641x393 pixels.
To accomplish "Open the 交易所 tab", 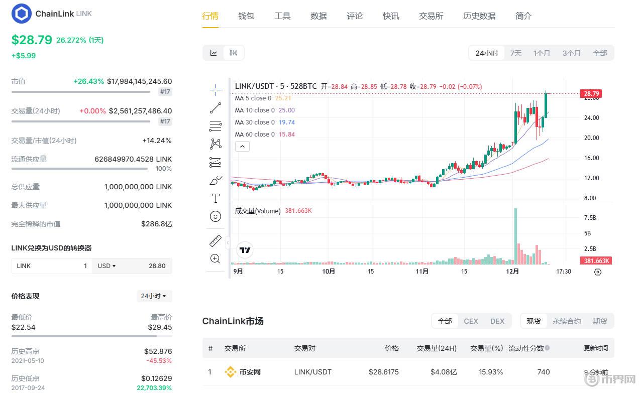I will 432,16.
